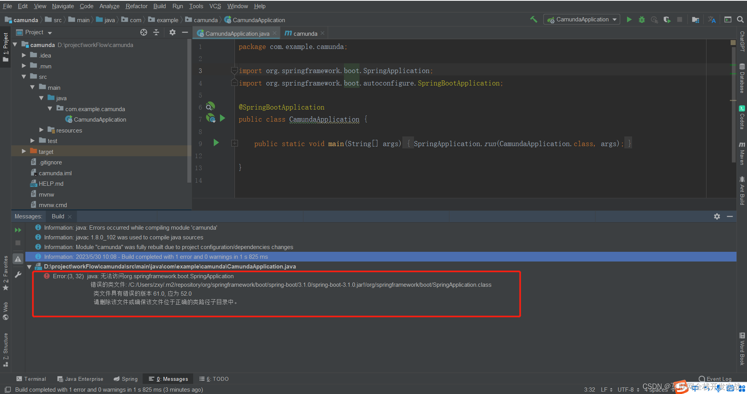
Task: Expand the .idea folder
Action: tap(24, 56)
